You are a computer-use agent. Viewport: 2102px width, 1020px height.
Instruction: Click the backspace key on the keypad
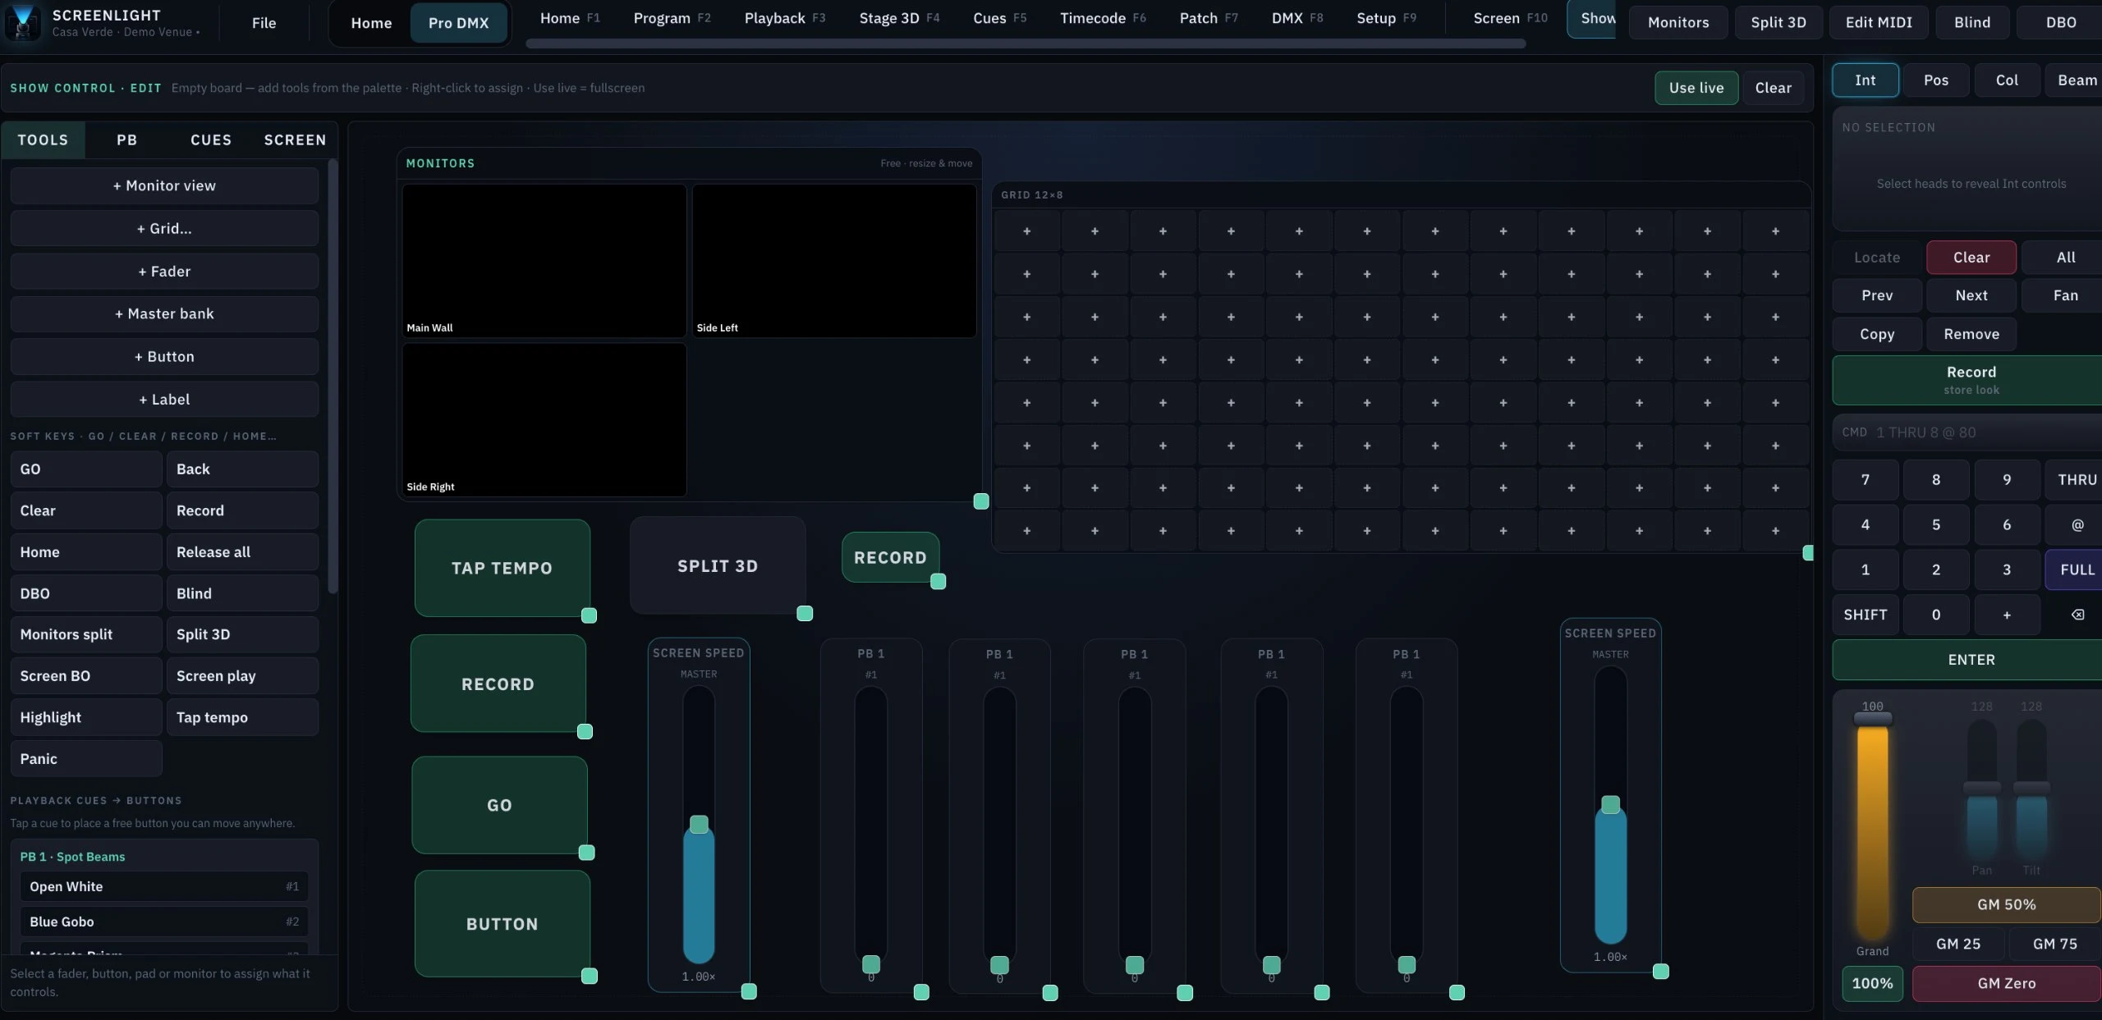point(2077,615)
